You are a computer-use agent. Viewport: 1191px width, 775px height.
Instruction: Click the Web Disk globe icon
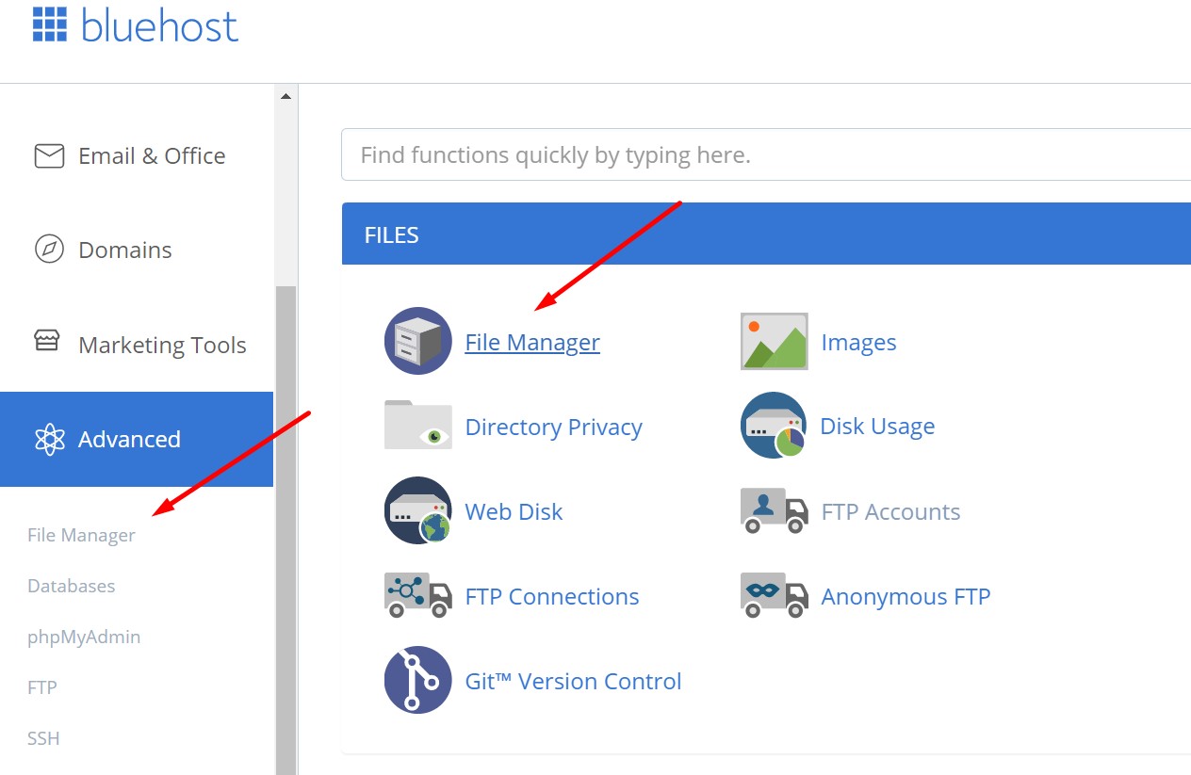point(418,511)
